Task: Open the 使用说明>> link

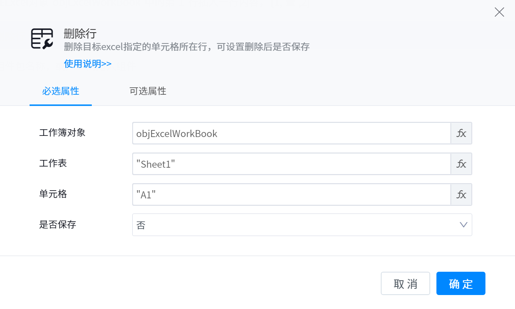Action: (x=88, y=64)
